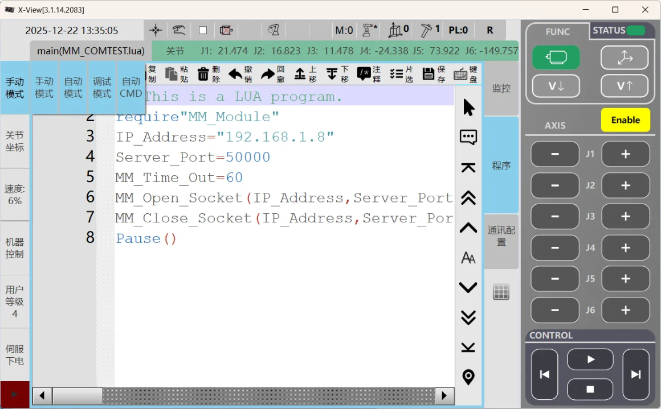Toggle the STATUS green switch
This screenshot has width=661, height=409.
pos(636,30)
